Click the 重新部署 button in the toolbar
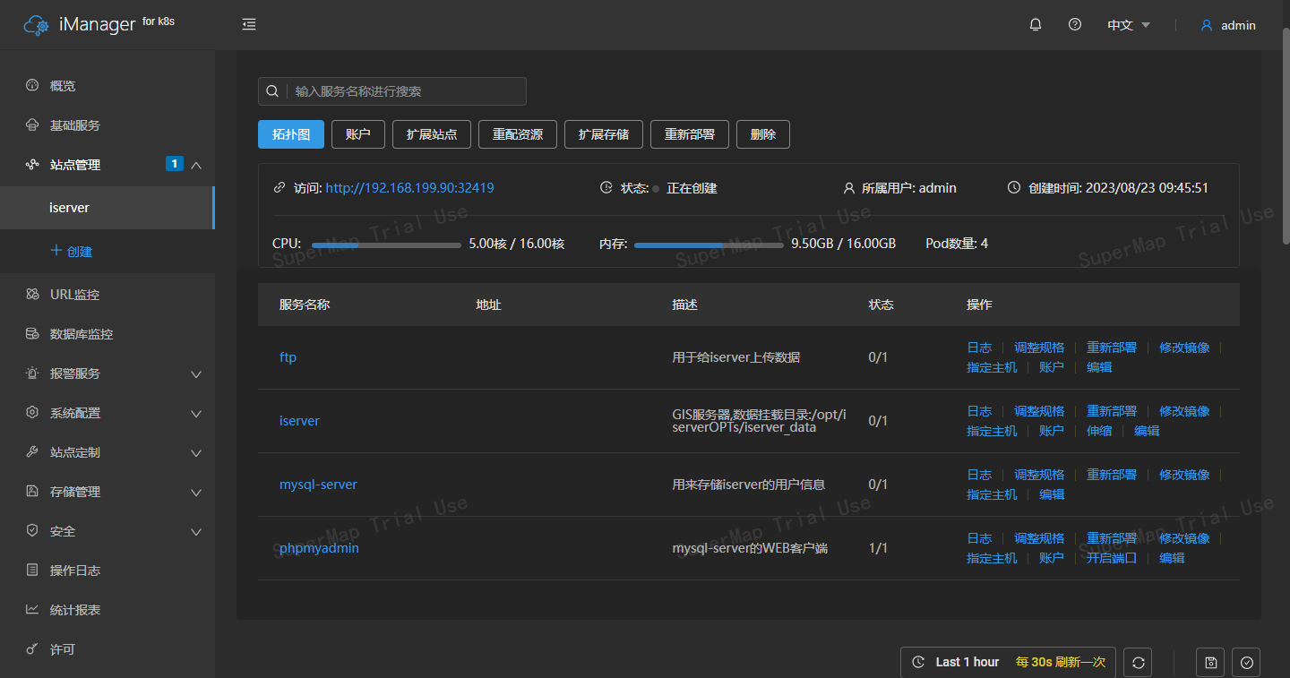 point(690,134)
